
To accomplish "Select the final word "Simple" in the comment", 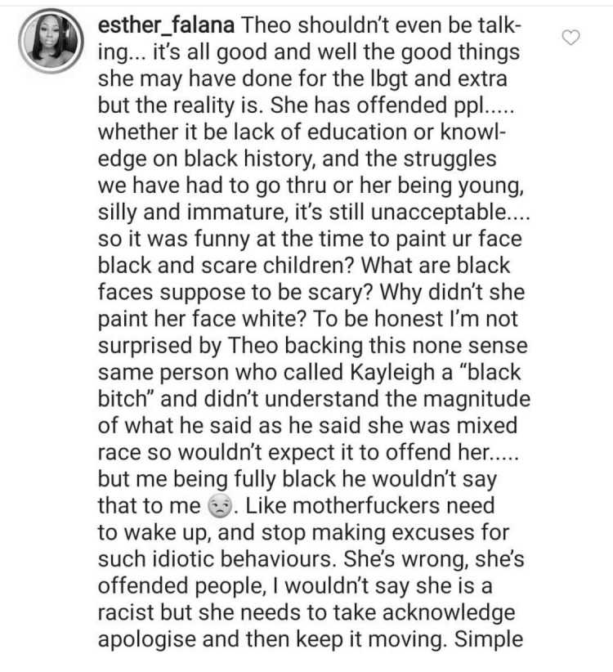I will 488,639.
